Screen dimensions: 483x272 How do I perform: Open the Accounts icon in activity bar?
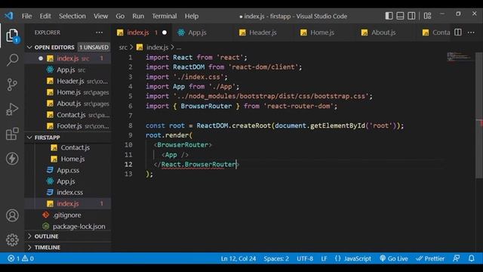coord(12,215)
